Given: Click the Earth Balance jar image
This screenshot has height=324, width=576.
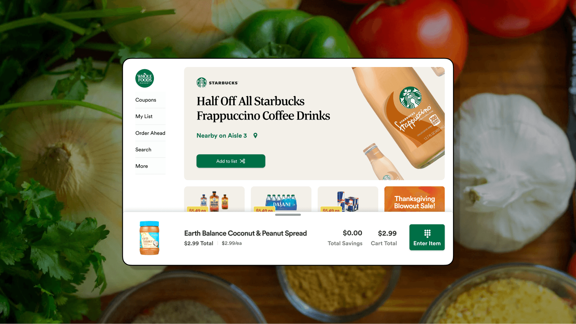Looking at the screenshot, I should [149, 238].
